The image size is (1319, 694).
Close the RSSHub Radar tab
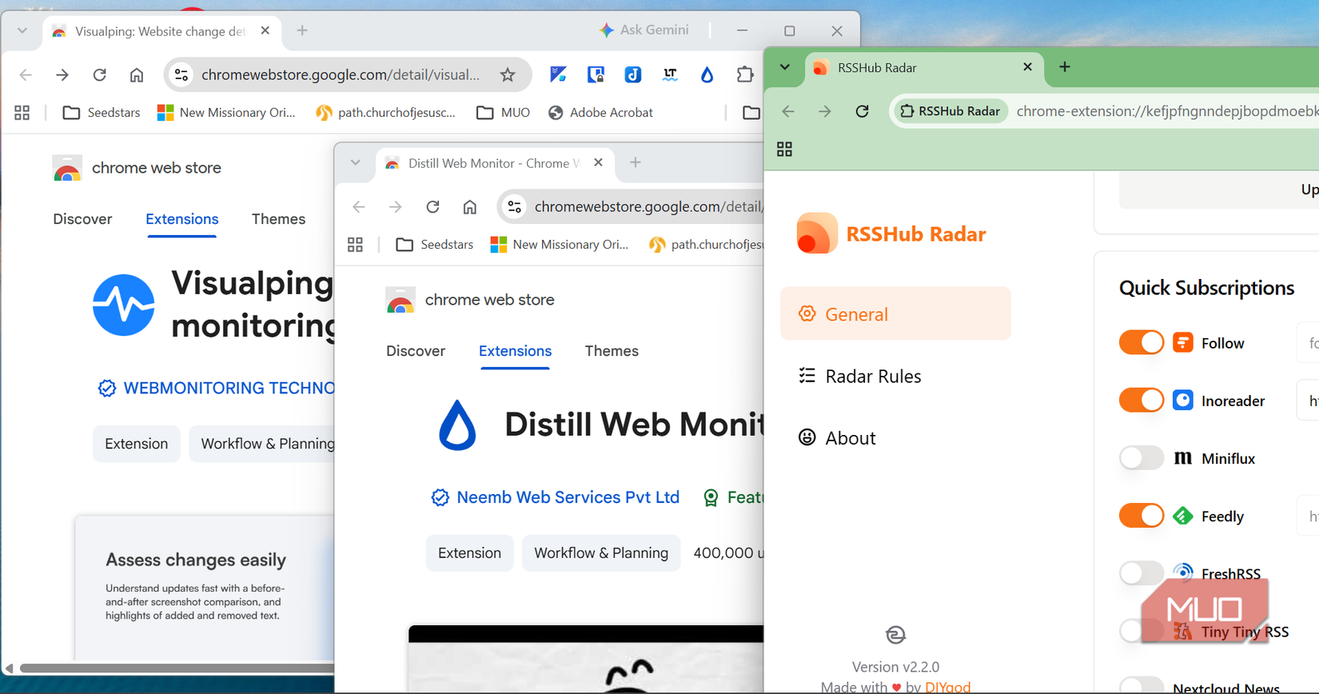1028,67
